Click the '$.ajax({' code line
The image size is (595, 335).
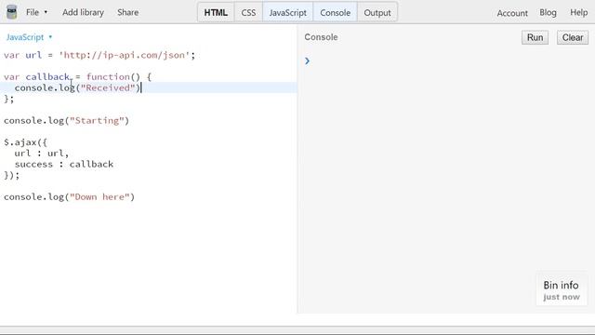tap(25, 142)
